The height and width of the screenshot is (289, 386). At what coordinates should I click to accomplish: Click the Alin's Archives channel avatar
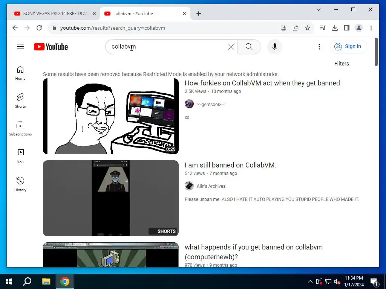[x=189, y=186]
